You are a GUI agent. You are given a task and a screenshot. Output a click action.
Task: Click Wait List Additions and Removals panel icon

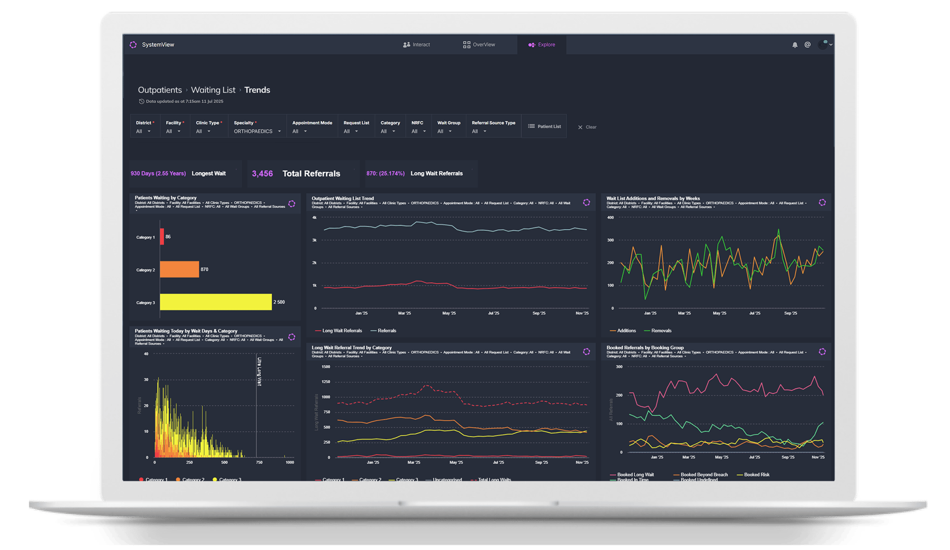(x=822, y=203)
